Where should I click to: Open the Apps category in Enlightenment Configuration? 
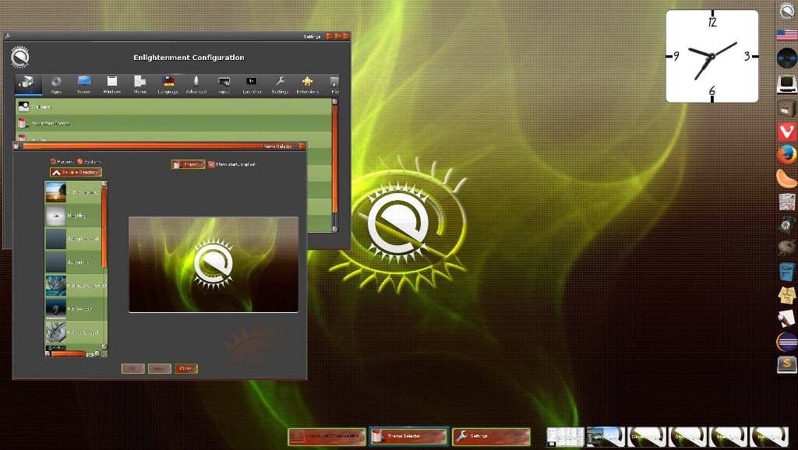(x=56, y=84)
